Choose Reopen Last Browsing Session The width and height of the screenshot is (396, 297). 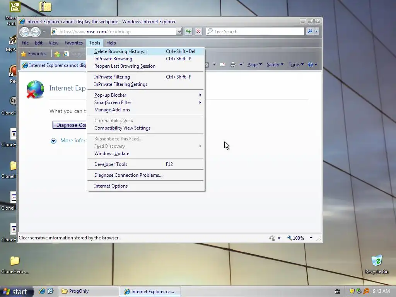pyautogui.click(x=145, y=66)
